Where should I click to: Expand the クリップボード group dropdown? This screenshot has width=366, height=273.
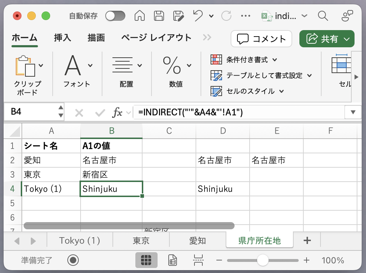[41, 66]
